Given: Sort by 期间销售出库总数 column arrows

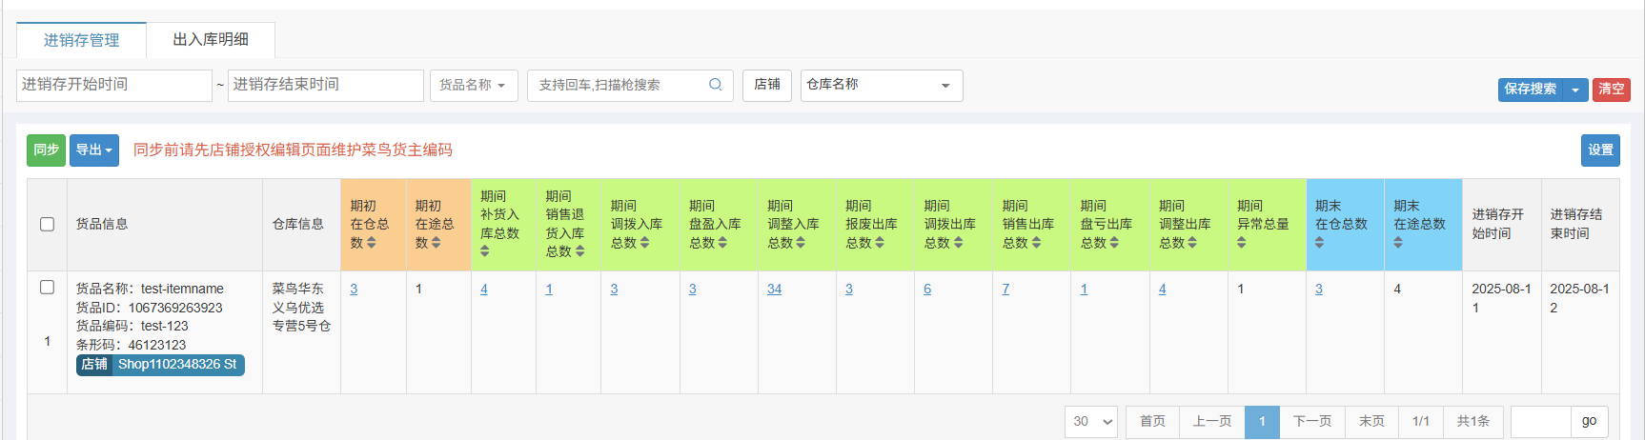Looking at the screenshot, I should tap(1036, 243).
